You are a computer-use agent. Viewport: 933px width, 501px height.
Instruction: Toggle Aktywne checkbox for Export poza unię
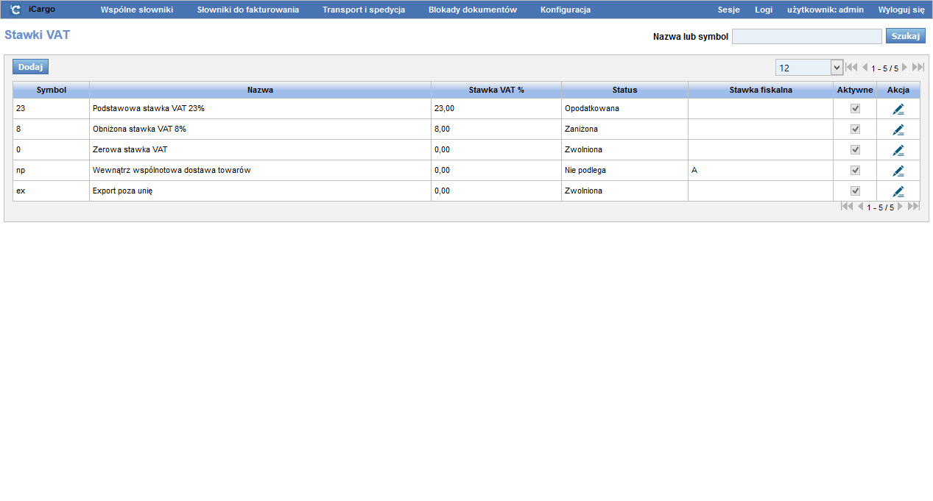[855, 191]
